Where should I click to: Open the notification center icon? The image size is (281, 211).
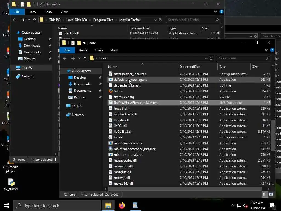272,206
